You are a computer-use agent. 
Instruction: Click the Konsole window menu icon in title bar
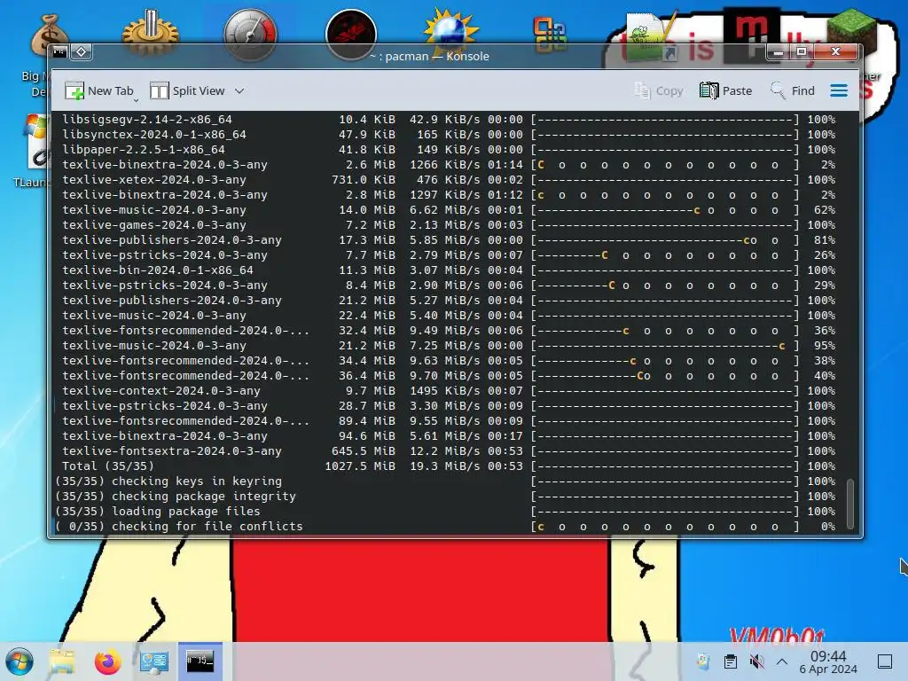(59, 52)
